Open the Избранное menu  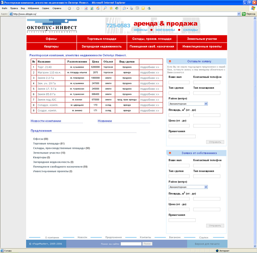click(x=33, y=8)
